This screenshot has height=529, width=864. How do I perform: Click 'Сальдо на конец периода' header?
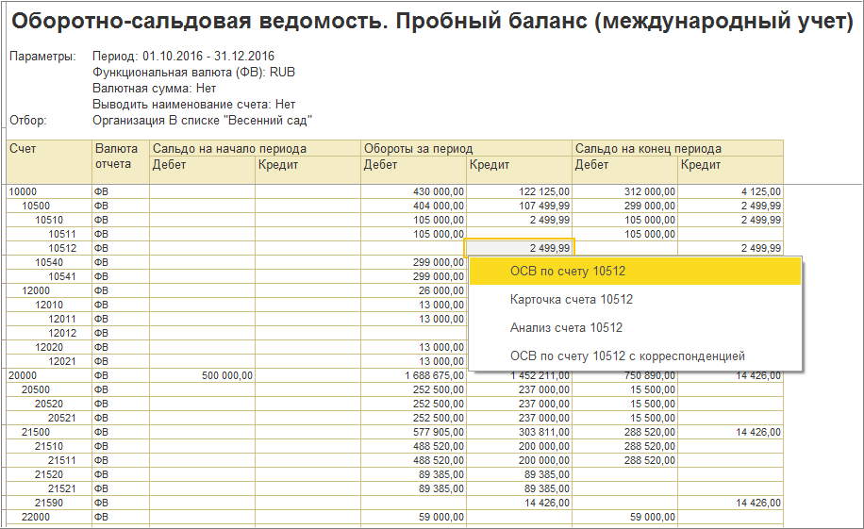click(678, 148)
